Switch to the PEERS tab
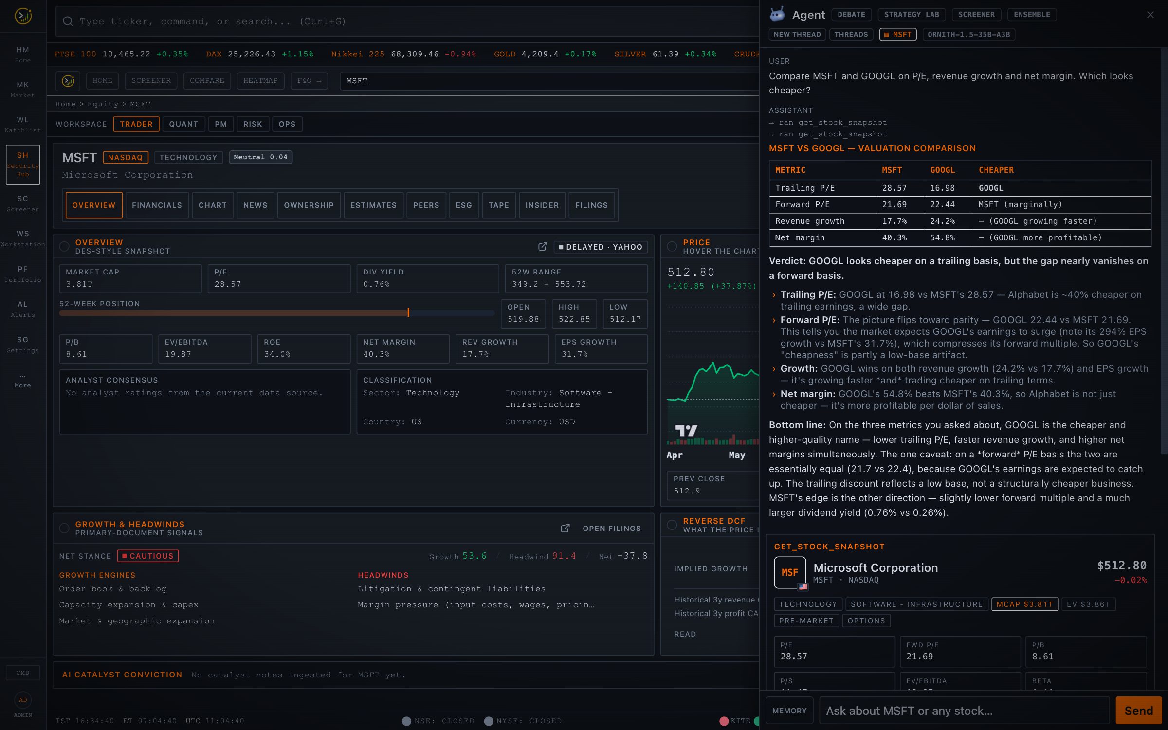 click(426, 205)
